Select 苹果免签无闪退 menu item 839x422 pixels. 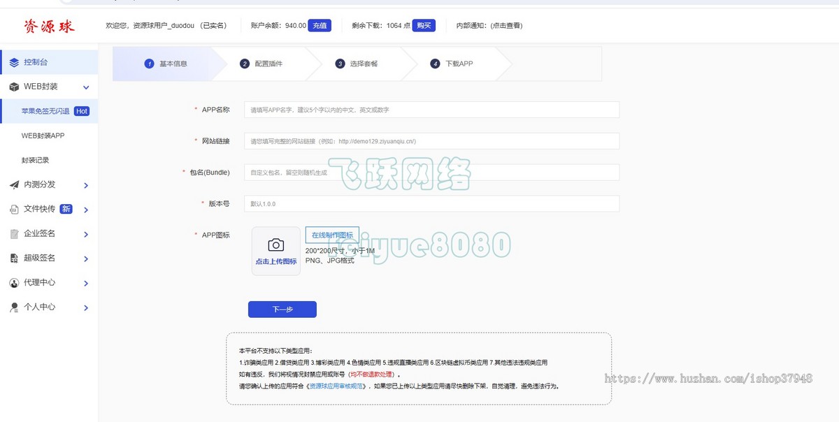[x=49, y=111]
